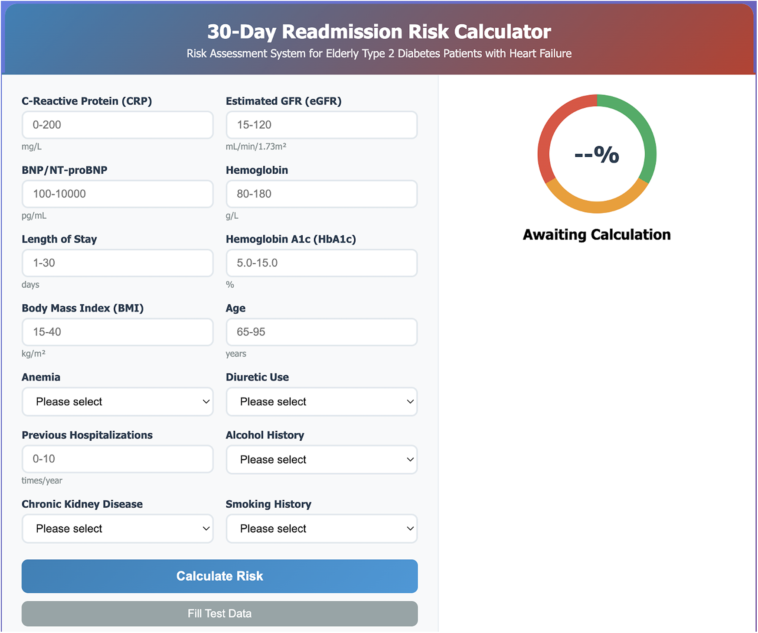Focus the Estimated GFR input box

(x=321, y=125)
